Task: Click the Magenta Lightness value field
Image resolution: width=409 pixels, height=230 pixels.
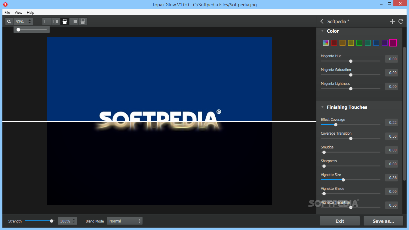Action: coord(392,87)
